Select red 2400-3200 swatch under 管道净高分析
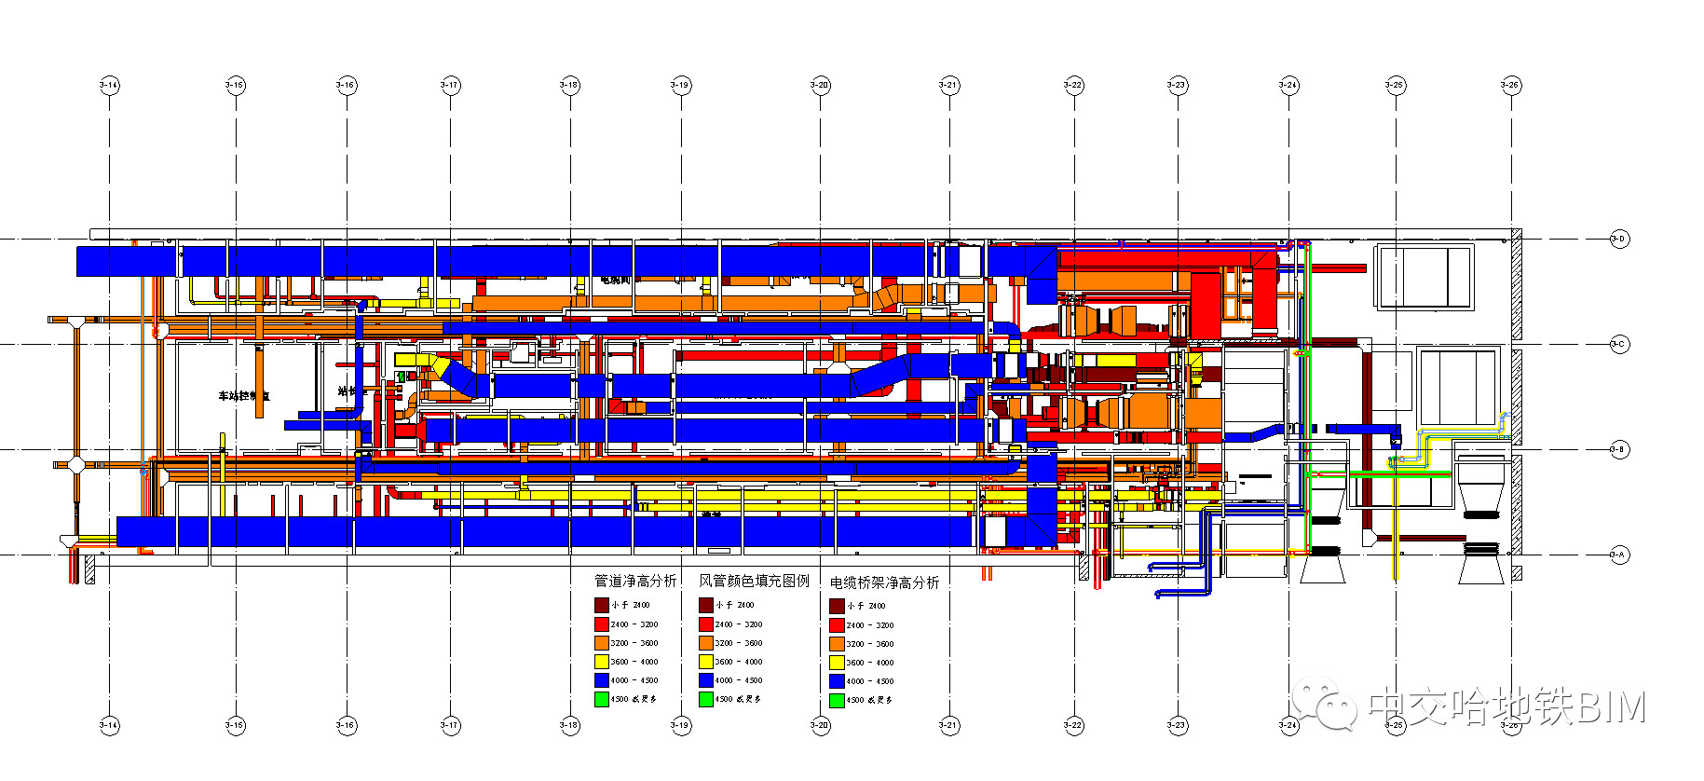The height and width of the screenshot is (781, 1704). pyautogui.click(x=602, y=624)
